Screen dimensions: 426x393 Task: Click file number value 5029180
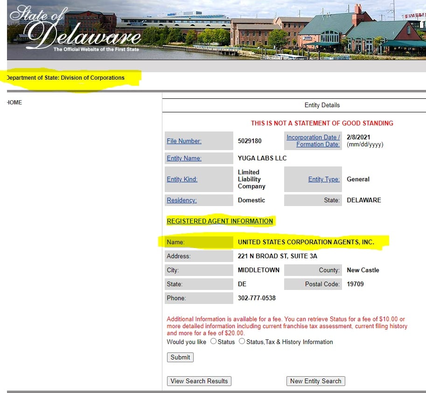click(x=250, y=141)
